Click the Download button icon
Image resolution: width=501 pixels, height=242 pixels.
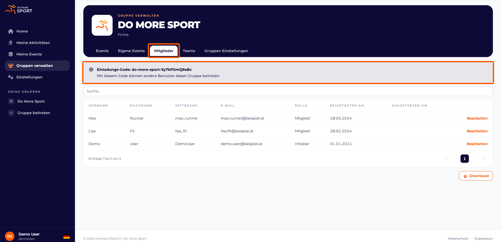(465, 176)
